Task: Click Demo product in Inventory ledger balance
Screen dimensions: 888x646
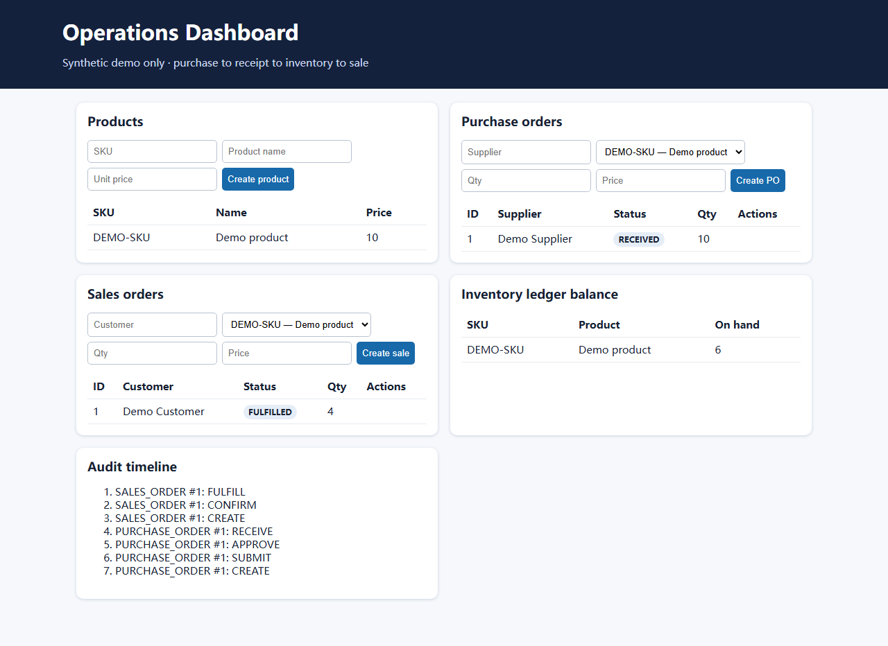Action: coord(615,349)
